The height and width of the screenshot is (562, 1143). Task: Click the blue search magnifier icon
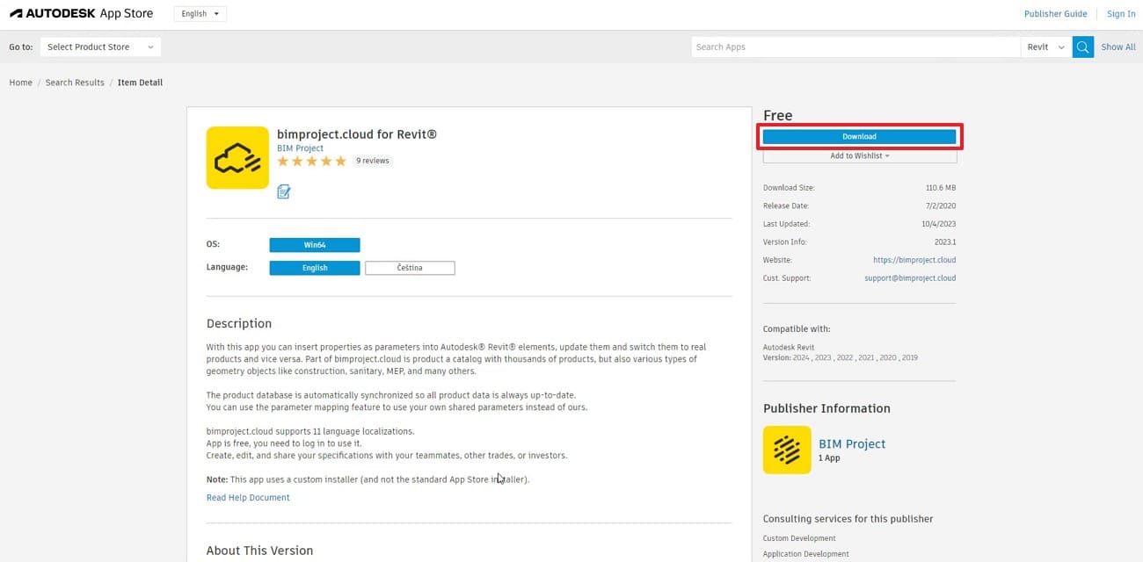pyautogui.click(x=1082, y=47)
